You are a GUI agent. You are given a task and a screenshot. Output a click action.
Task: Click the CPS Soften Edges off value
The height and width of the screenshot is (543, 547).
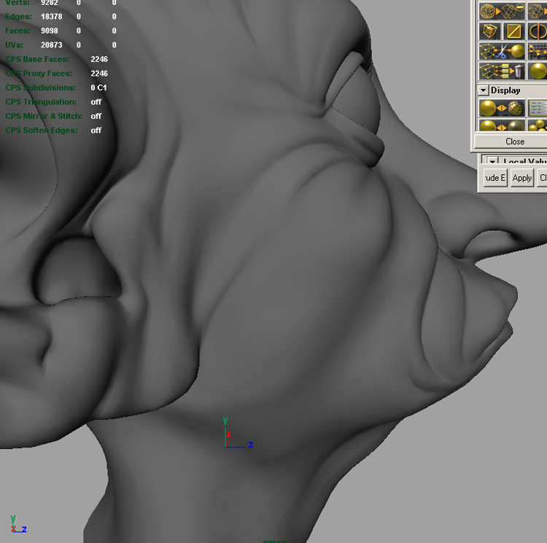[96, 130]
